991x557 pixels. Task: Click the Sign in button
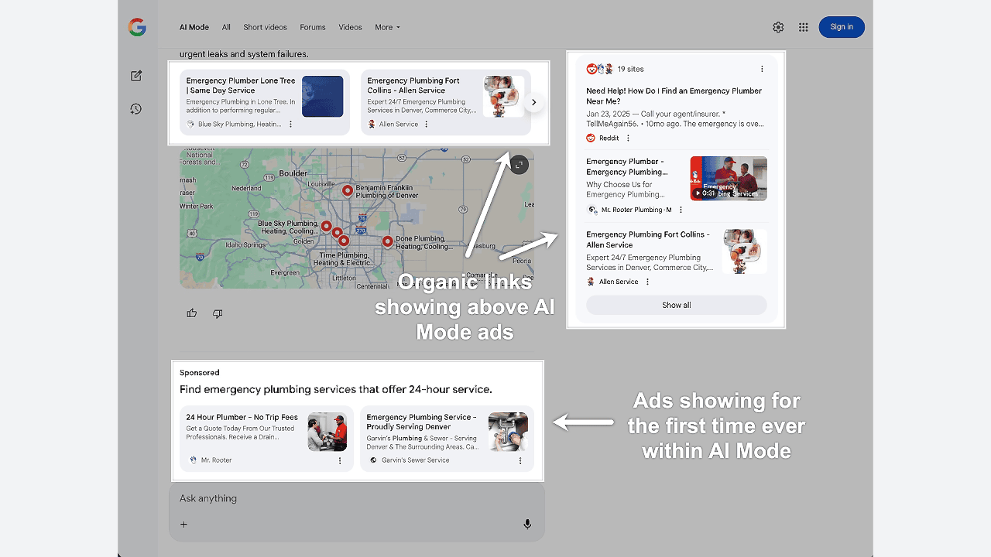tap(842, 27)
